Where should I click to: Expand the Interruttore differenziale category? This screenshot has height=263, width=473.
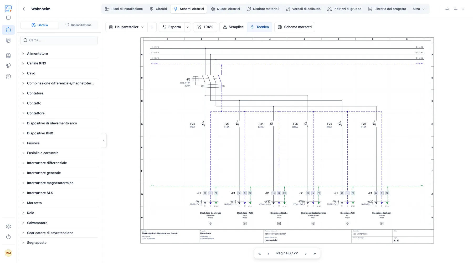click(x=59, y=163)
